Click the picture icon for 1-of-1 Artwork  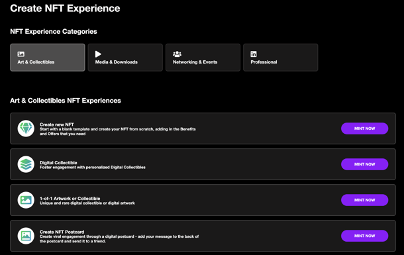pos(26,200)
